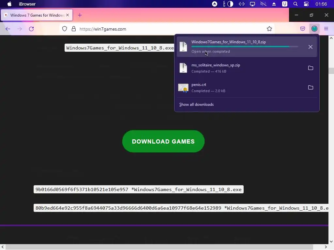Toggle the downloads toolbar button

point(314,29)
